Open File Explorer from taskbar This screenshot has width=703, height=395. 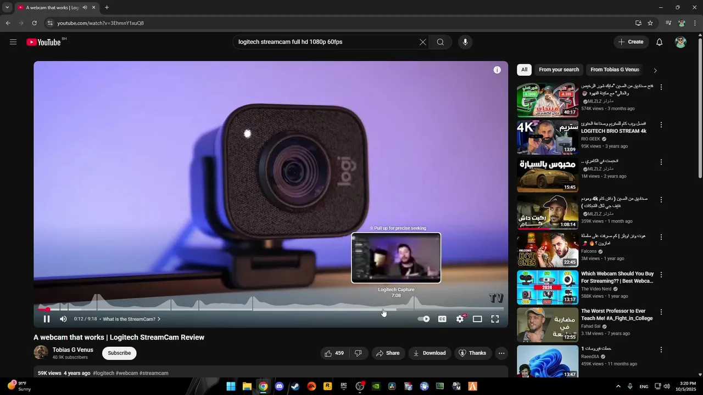[x=247, y=386]
